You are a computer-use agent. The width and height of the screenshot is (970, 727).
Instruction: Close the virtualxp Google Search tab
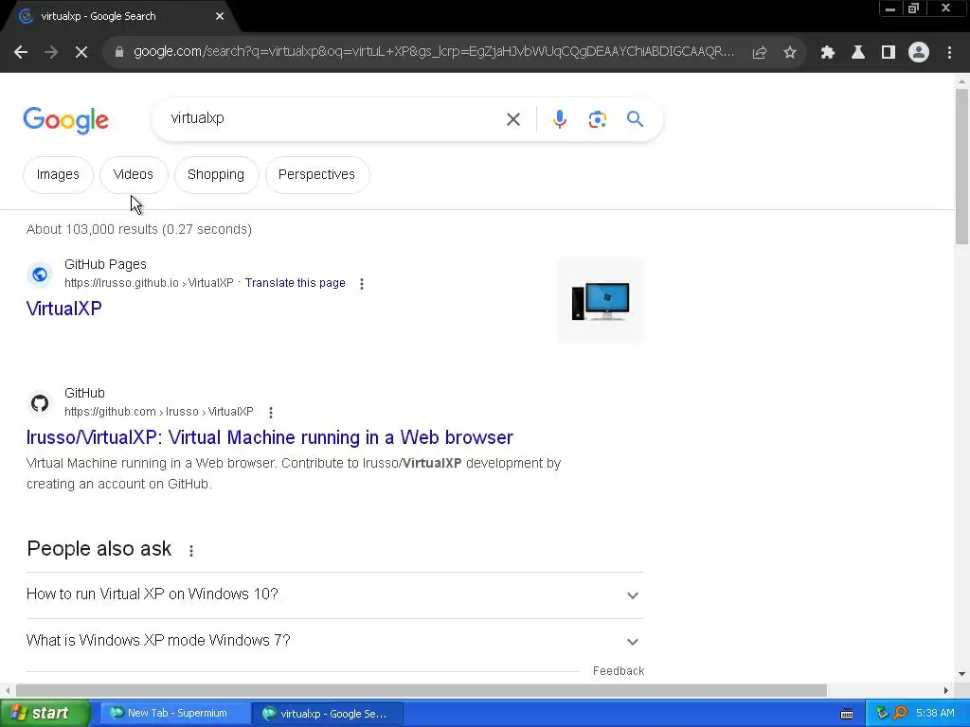pyautogui.click(x=220, y=16)
